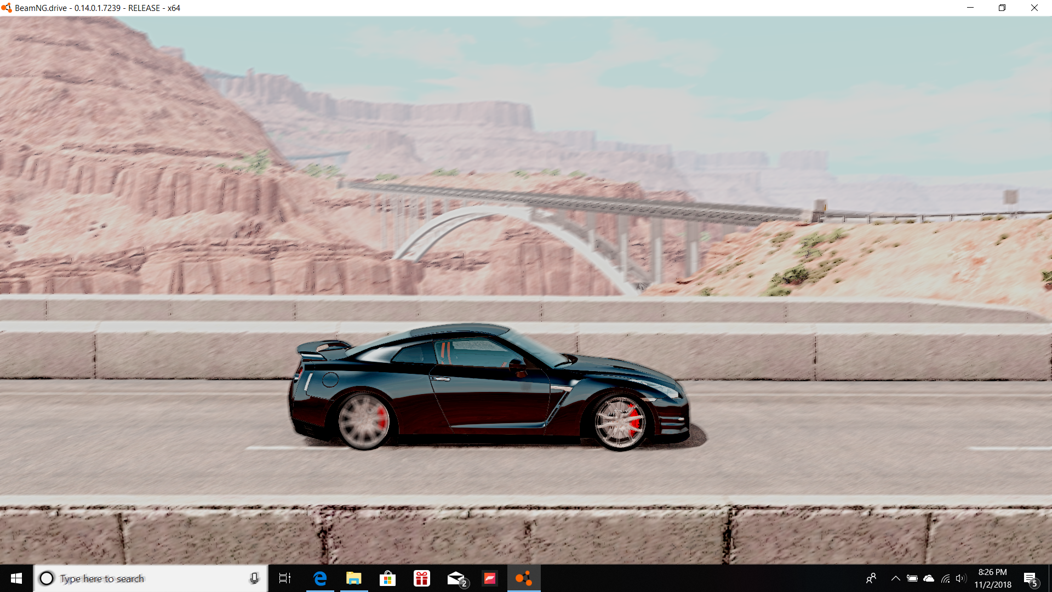Open the Microsoft Store taskbar icon
1052x592 pixels.
tap(388, 578)
